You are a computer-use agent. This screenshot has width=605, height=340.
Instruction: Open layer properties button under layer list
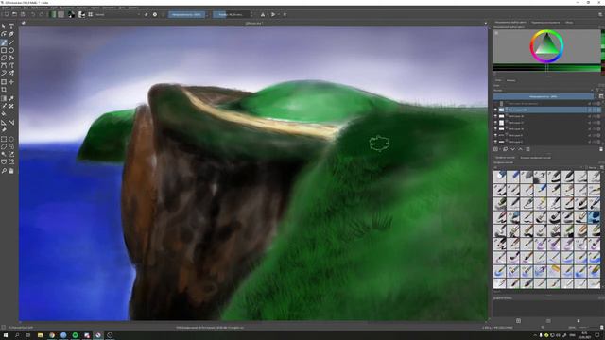tap(527, 149)
